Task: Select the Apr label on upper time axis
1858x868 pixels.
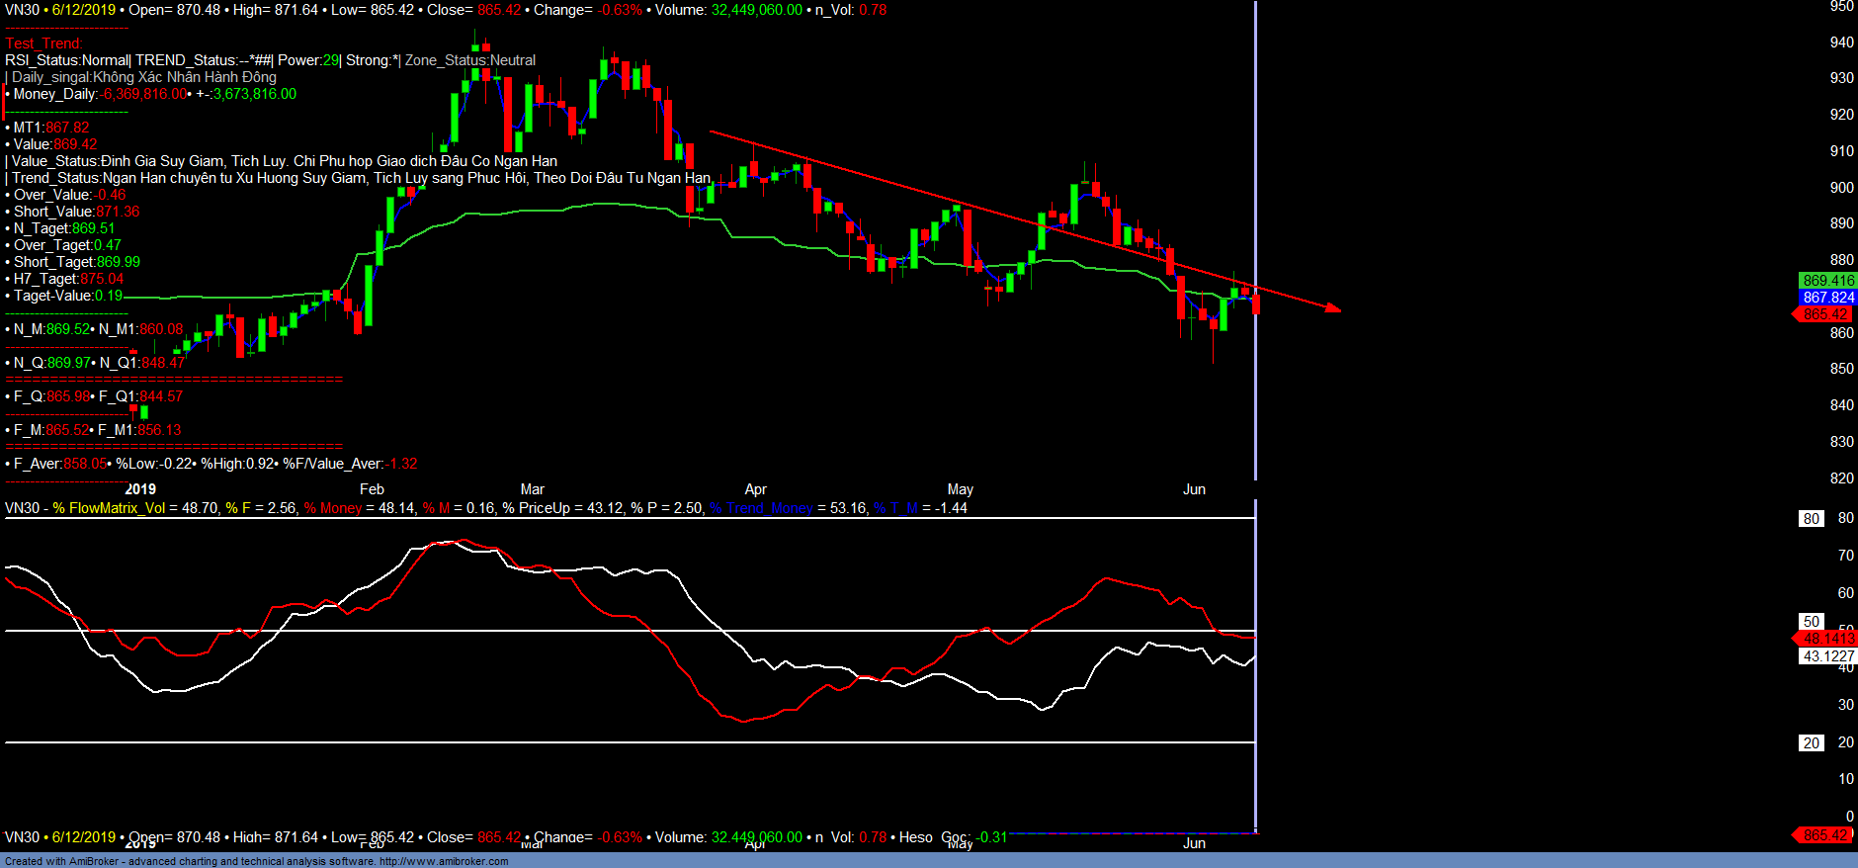Action: (x=755, y=489)
